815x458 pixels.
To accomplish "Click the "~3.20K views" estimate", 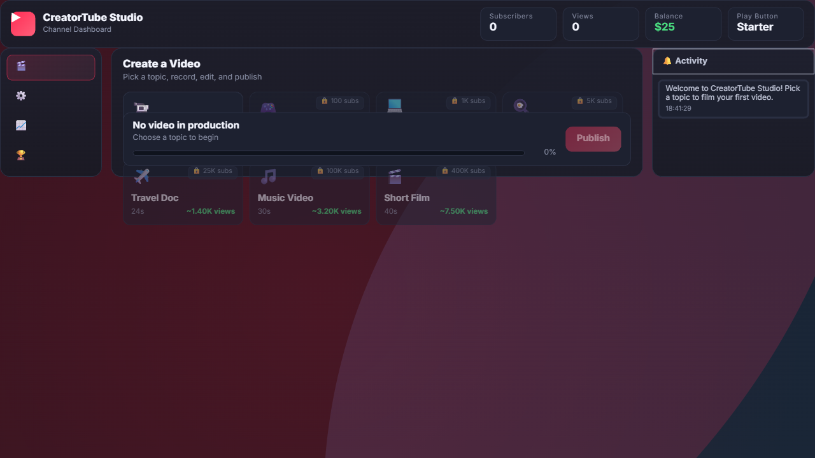I will 337,211.
